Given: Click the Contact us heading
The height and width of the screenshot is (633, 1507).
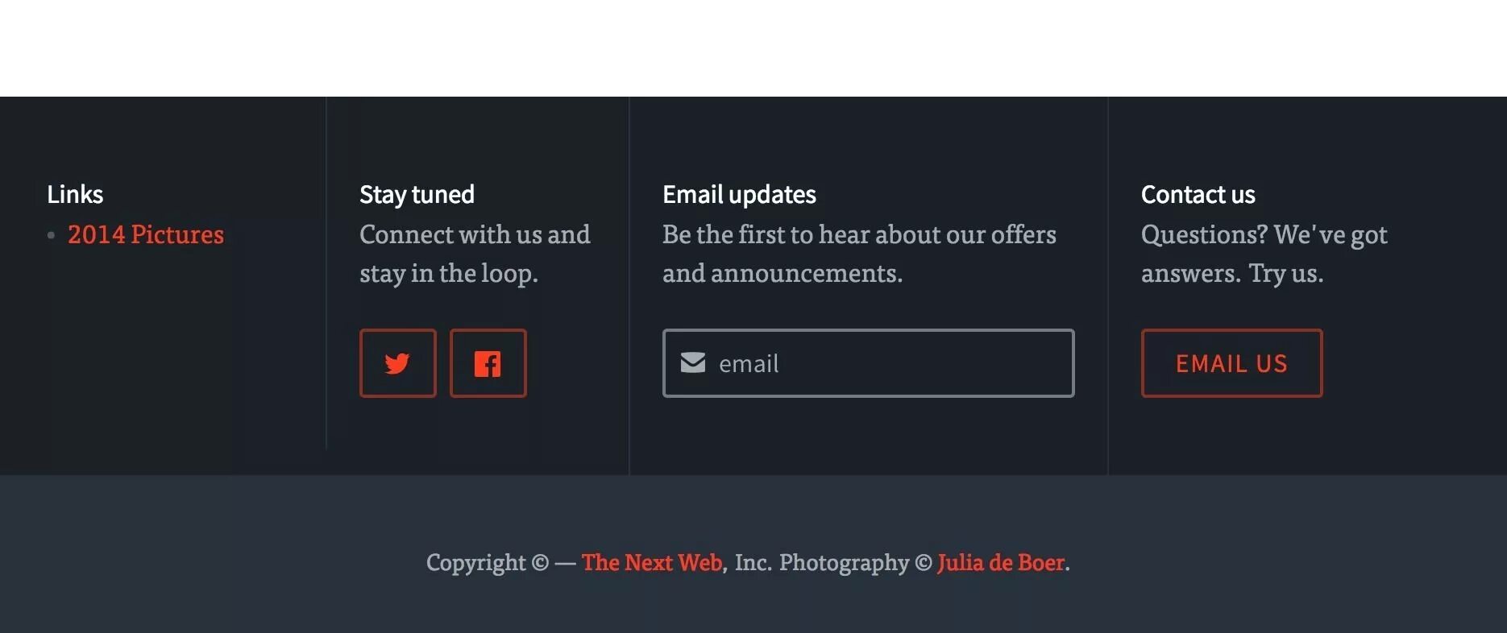Looking at the screenshot, I should 1198,194.
